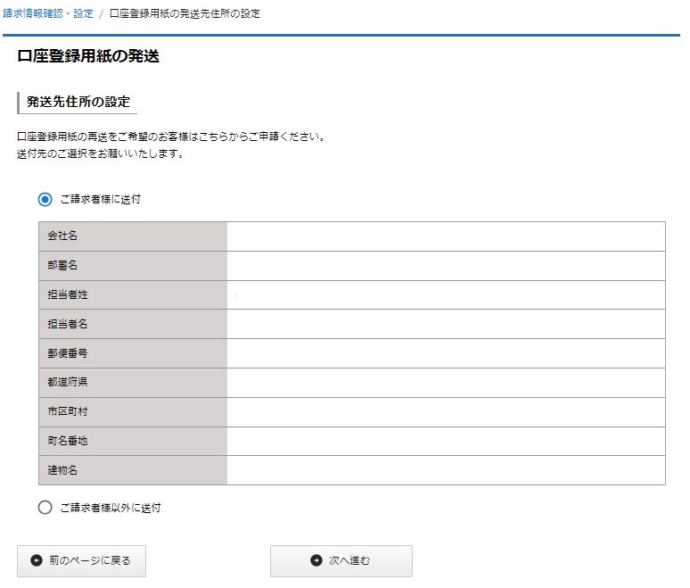The image size is (690, 588).
Task: Click the 部署名 value field
Action: (447, 266)
